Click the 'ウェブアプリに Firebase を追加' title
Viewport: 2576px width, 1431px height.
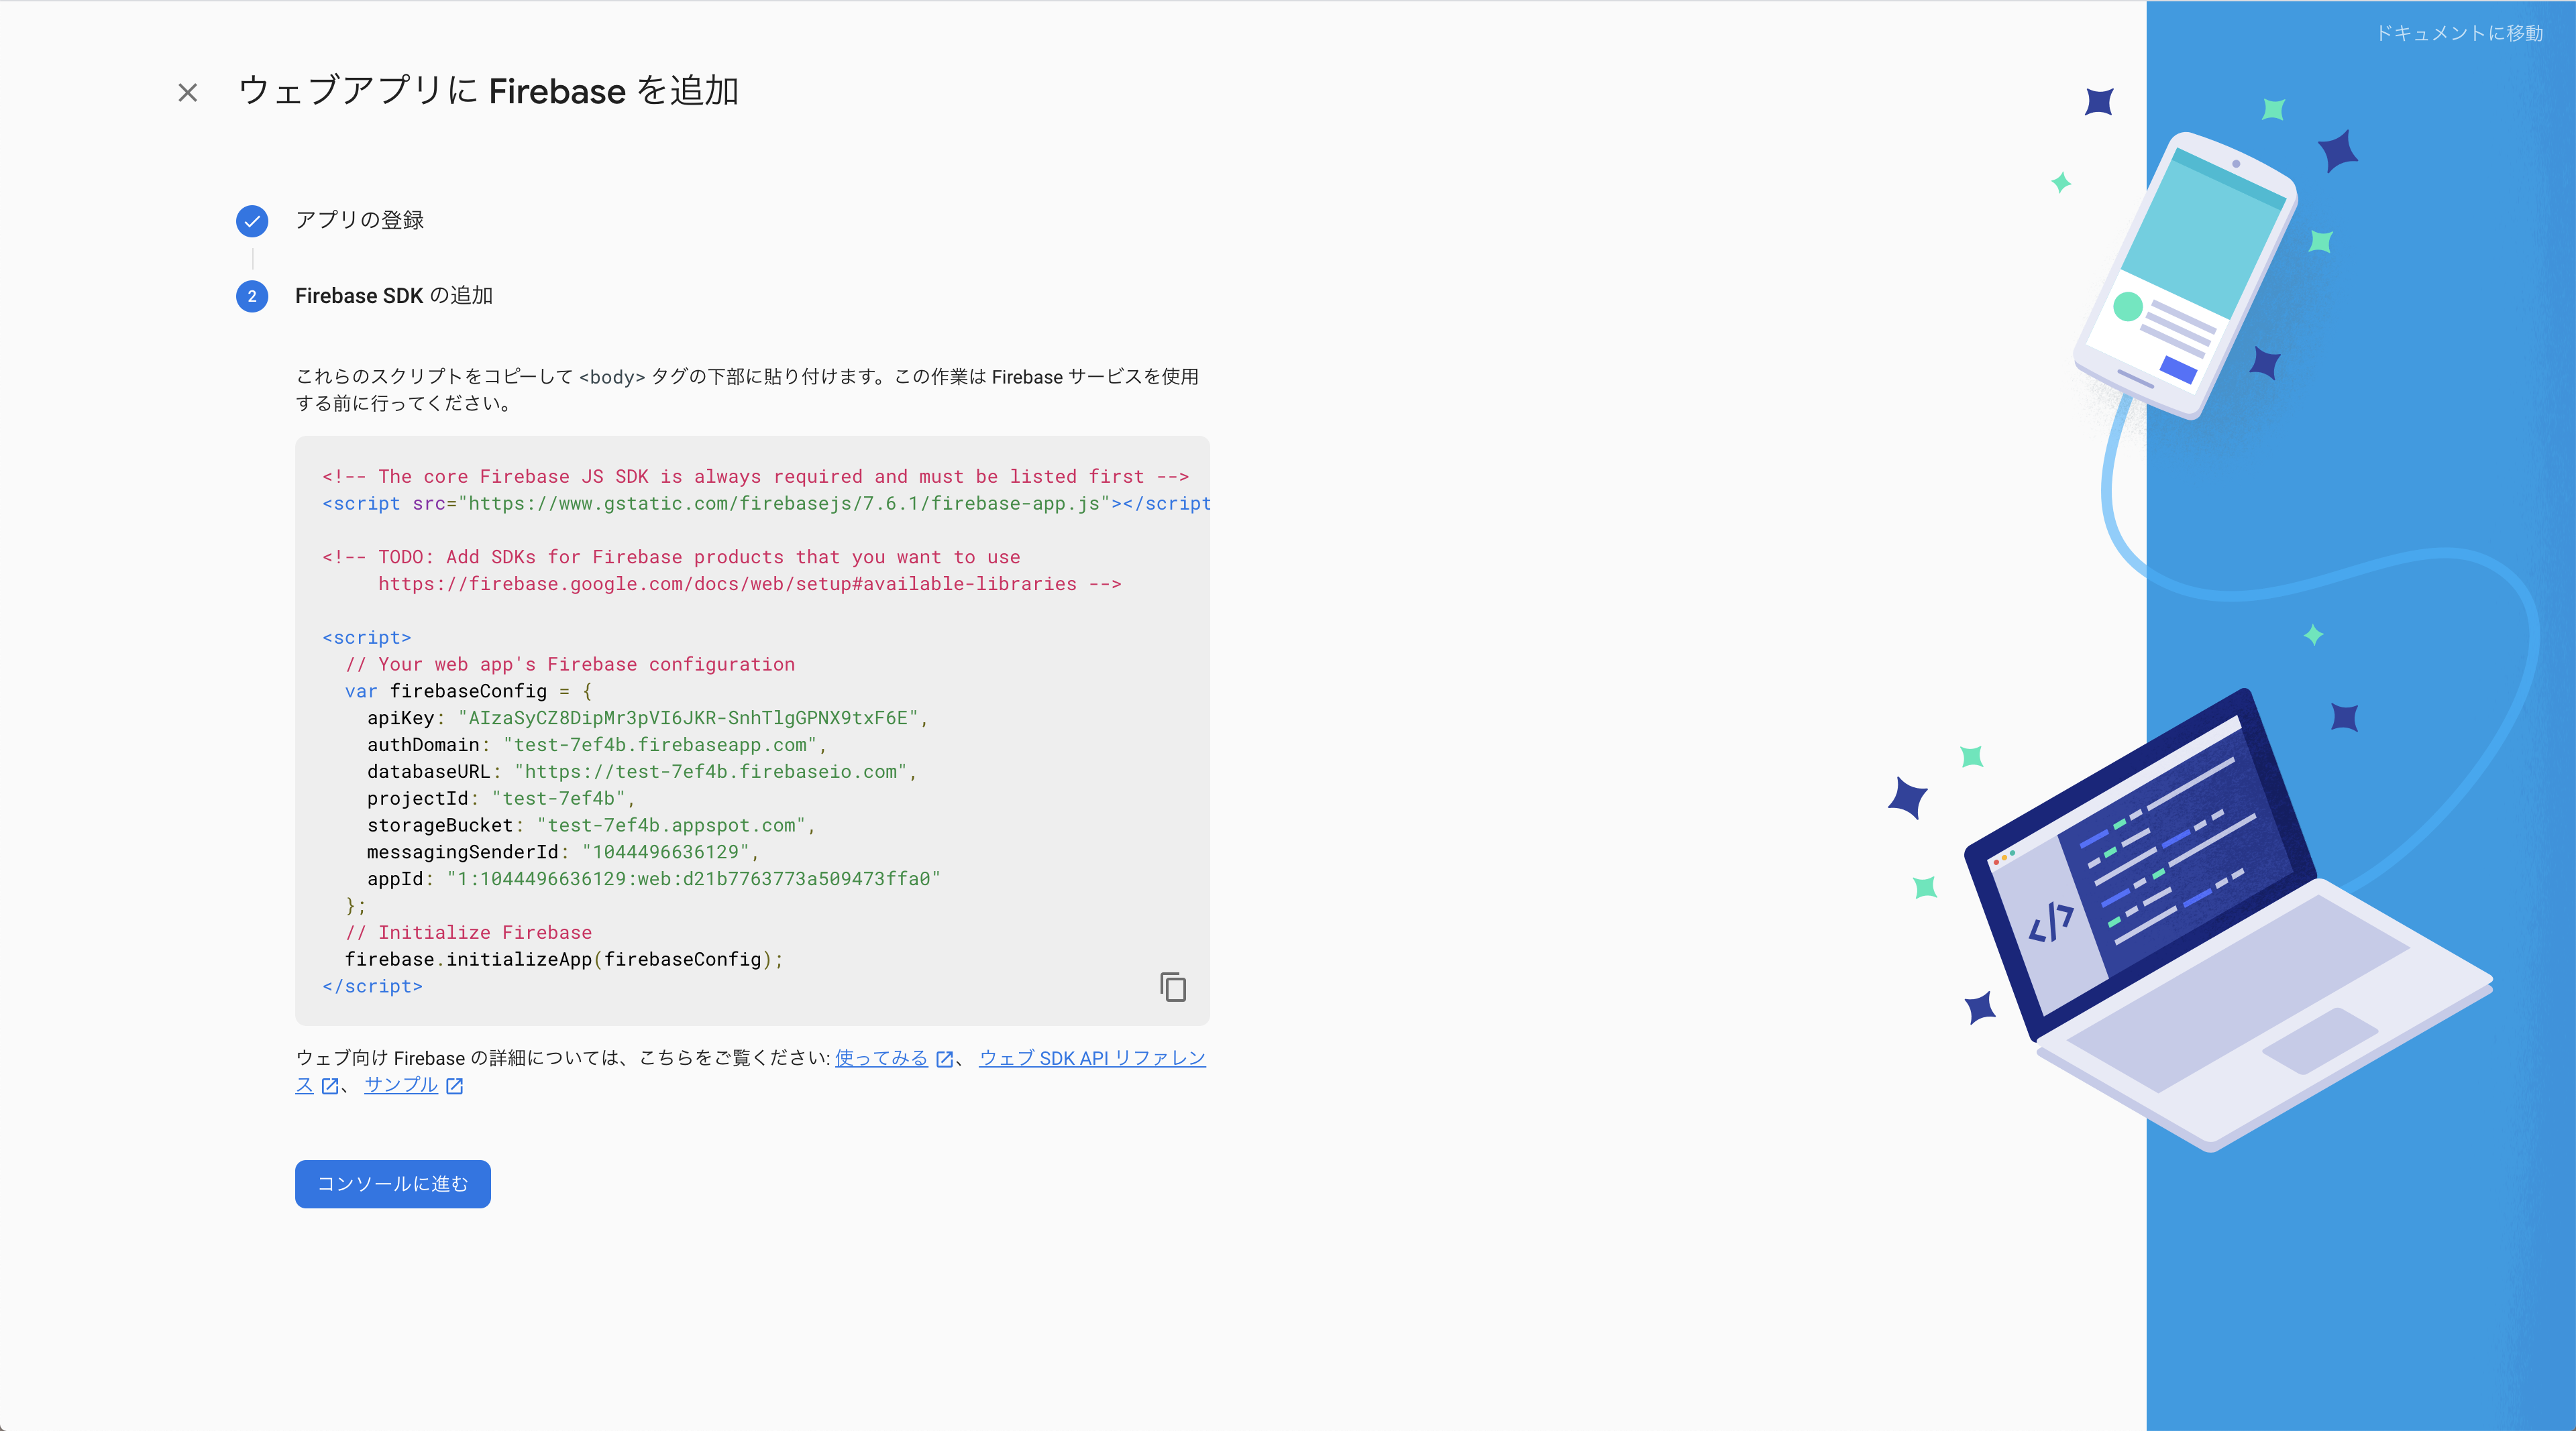[489, 91]
